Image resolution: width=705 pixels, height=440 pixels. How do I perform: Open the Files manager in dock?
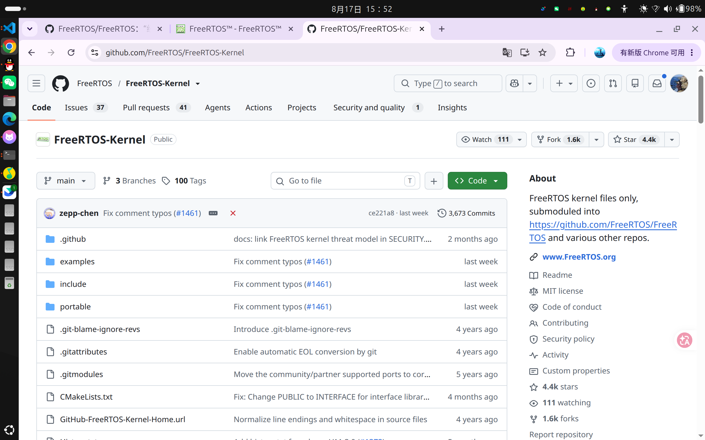pos(9,101)
